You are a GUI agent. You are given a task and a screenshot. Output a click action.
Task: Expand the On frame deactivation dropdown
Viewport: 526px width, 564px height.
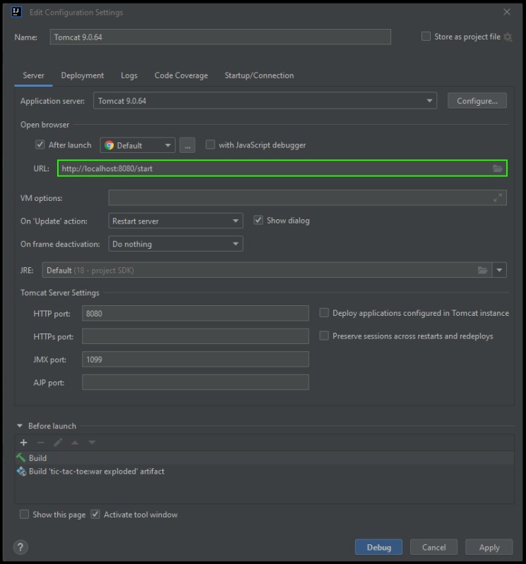click(x=176, y=244)
